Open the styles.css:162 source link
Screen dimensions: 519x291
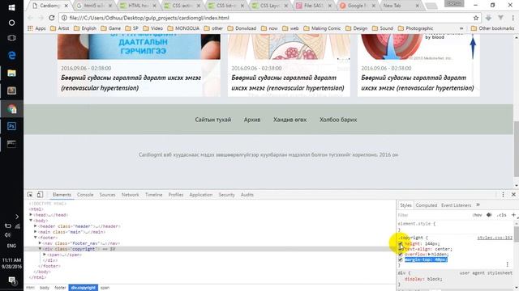tap(495, 238)
